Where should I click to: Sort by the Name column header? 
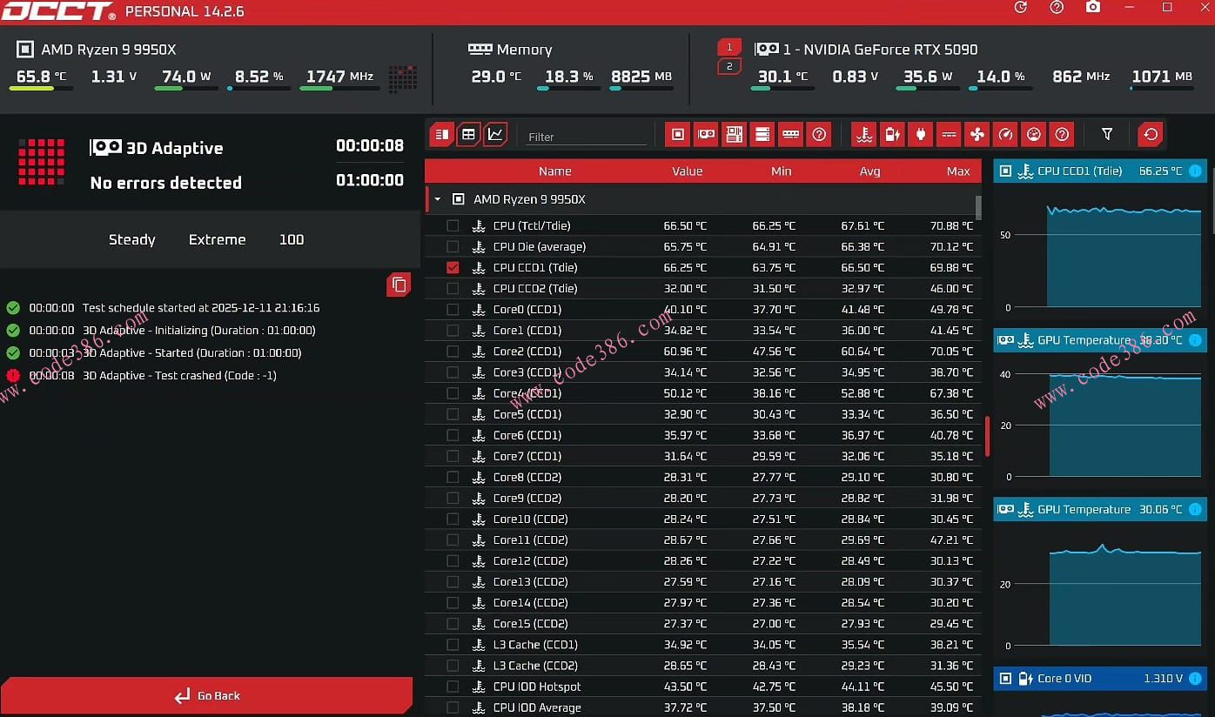pyautogui.click(x=554, y=171)
